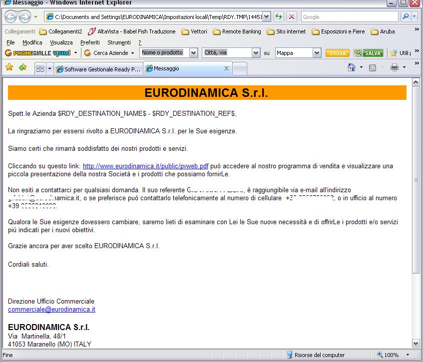The width and height of the screenshot is (423, 362).
Task: Open the Modifica menu
Action: click(x=32, y=42)
